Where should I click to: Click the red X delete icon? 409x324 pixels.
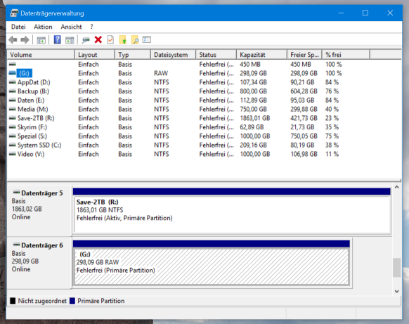(98, 39)
